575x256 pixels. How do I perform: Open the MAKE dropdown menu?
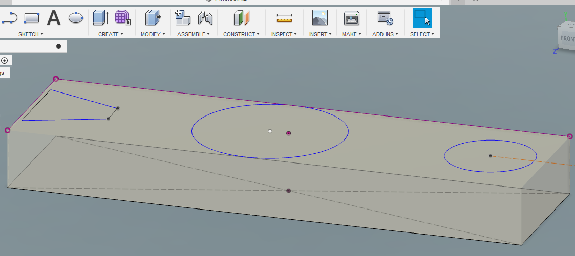click(x=352, y=34)
